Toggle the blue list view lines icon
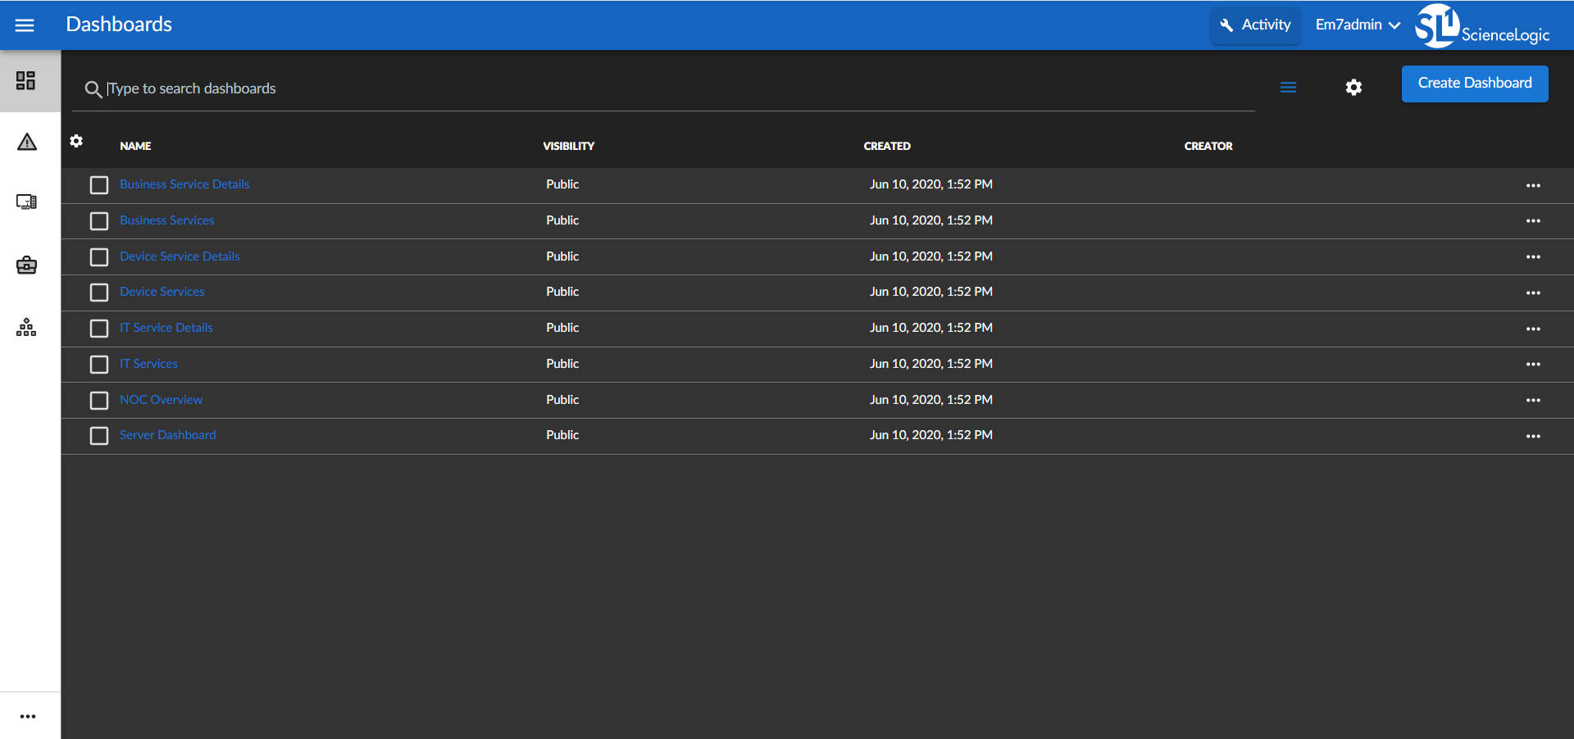Screen dimensions: 1574x739 pyautogui.click(x=1288, y=88)
